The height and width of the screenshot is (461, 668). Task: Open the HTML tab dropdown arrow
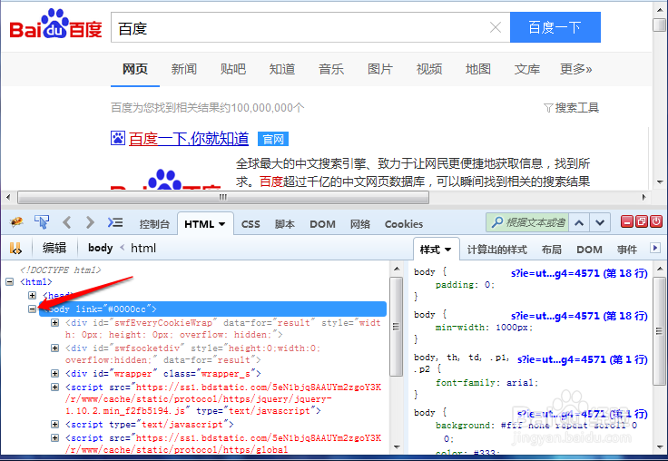pos(222,224)
